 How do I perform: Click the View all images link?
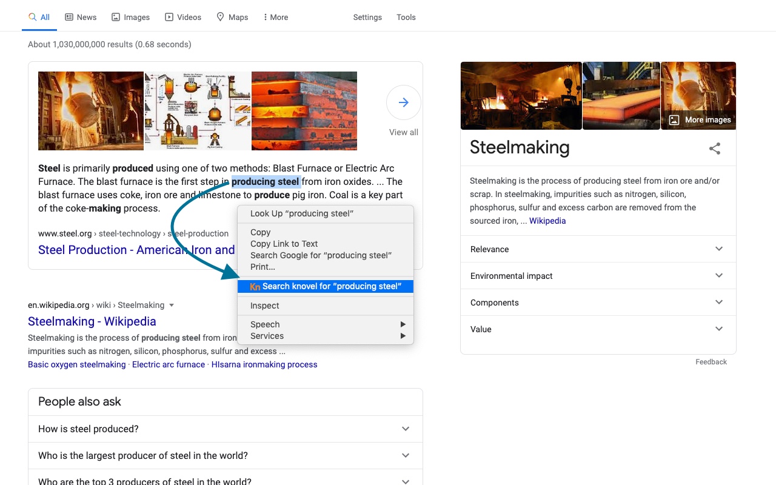[x=404, y=132]
